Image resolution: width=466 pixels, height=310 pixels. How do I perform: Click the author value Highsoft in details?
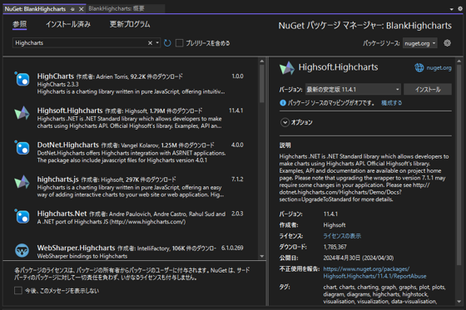pyautogui.click(x=335, y=224)
